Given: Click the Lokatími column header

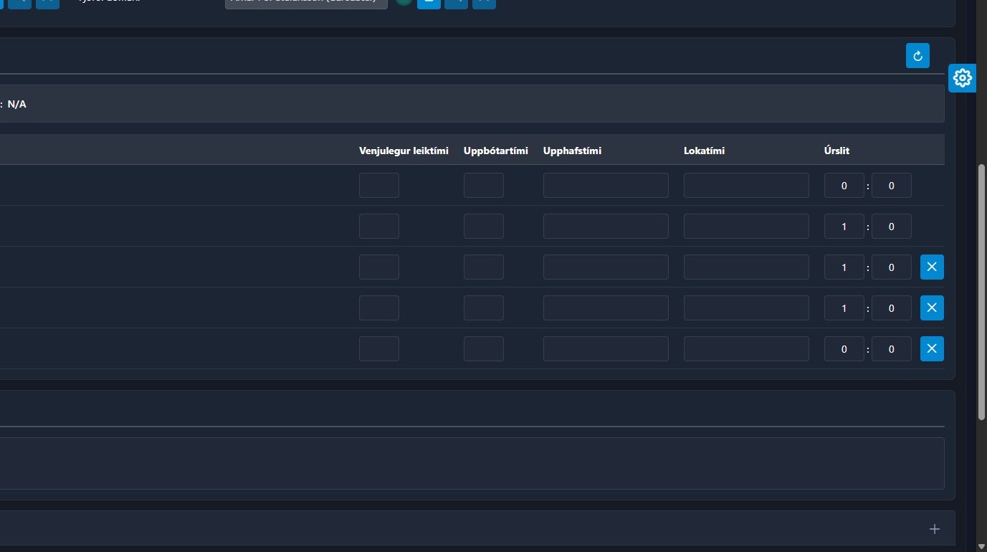Looking at the screenshot, I should [x=704, y=151].
